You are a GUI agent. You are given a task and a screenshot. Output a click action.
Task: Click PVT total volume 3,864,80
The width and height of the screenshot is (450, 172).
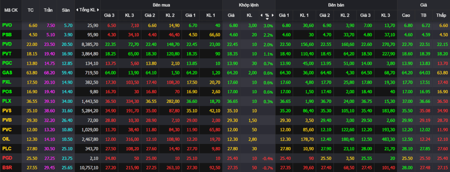click(x=90, y=54)
